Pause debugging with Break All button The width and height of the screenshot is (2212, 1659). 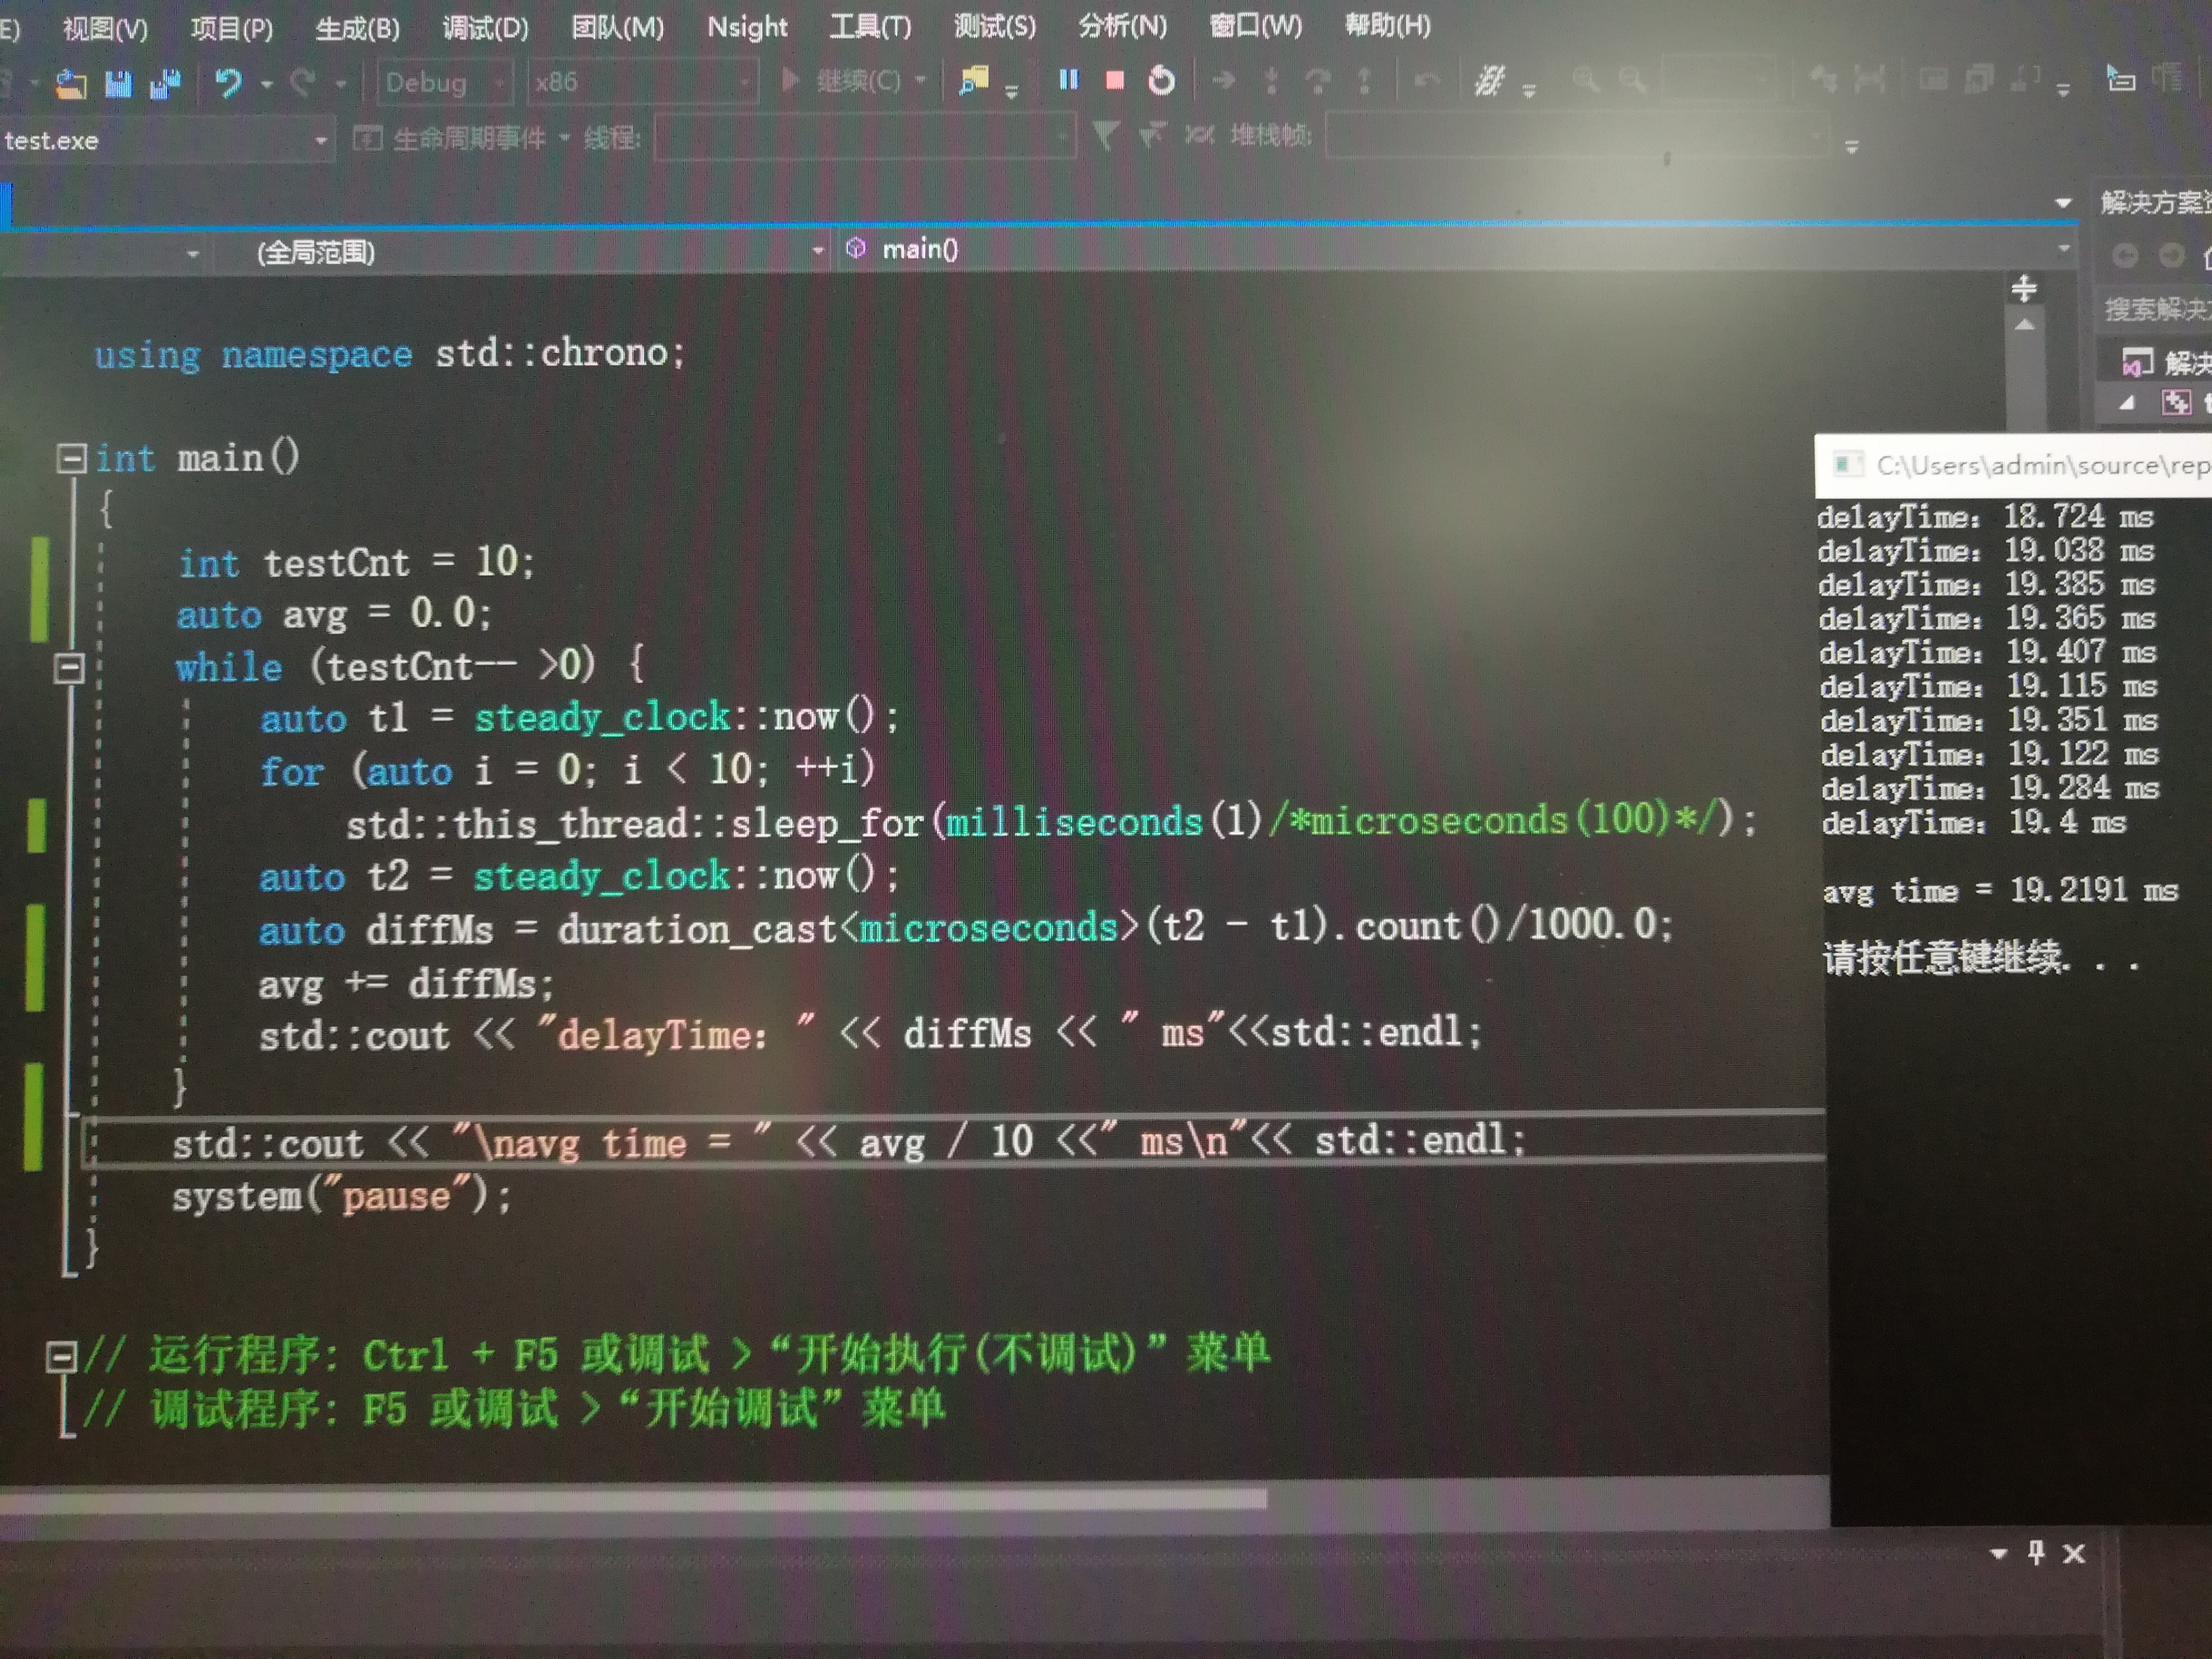coord(1068,80)
